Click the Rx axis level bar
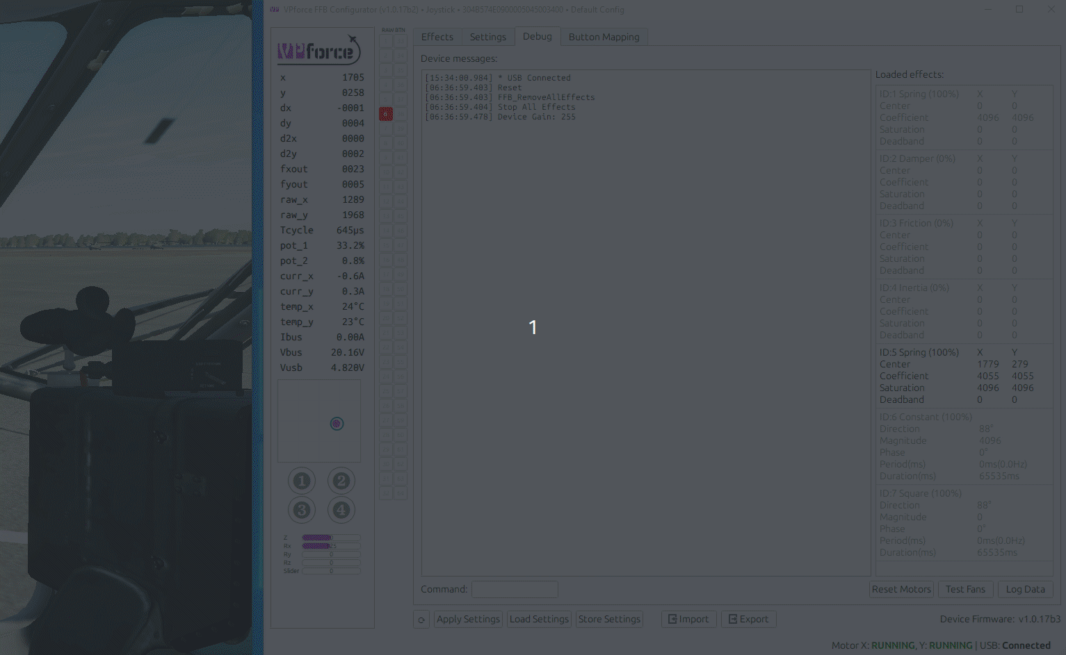This screenshot has width=1066, height=655. [x=331, y=546]
